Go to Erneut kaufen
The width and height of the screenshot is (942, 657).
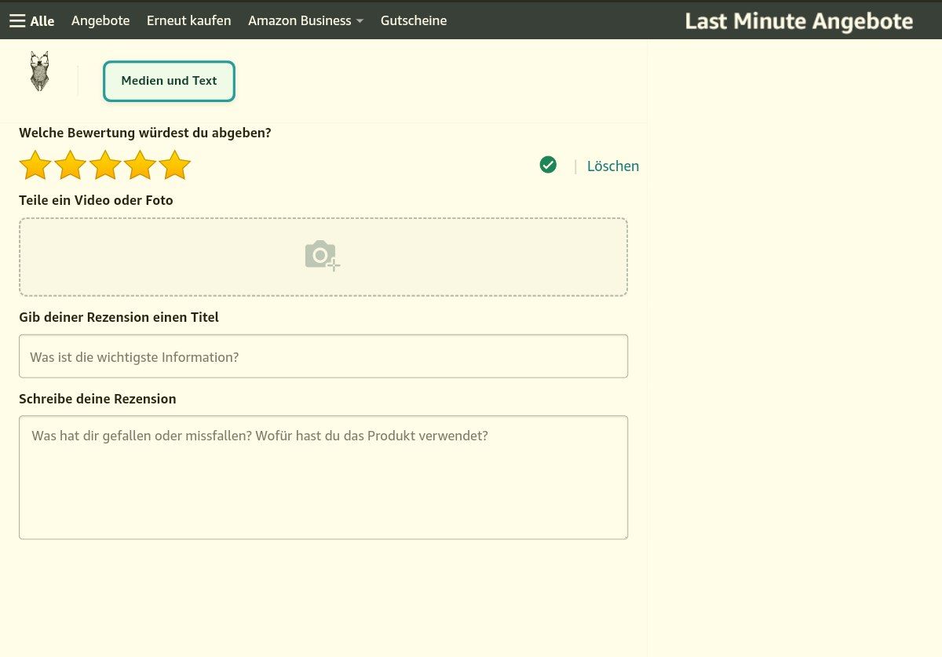pyautogui.click(x=188, y=21)
